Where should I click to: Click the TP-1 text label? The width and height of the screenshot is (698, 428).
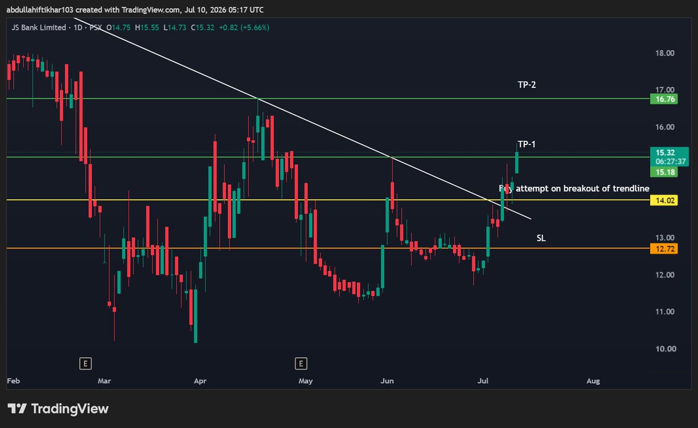tap(526, 144)
